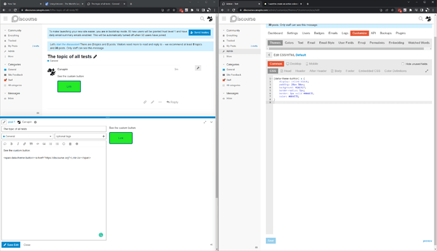Open the post admin wrench menu
The width and height of the screenshot is (437, 251).
[198, 68]
